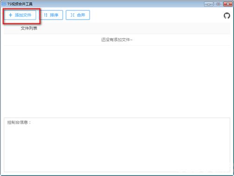Click the merge arrows icon beside 合并

click(73, 15)
